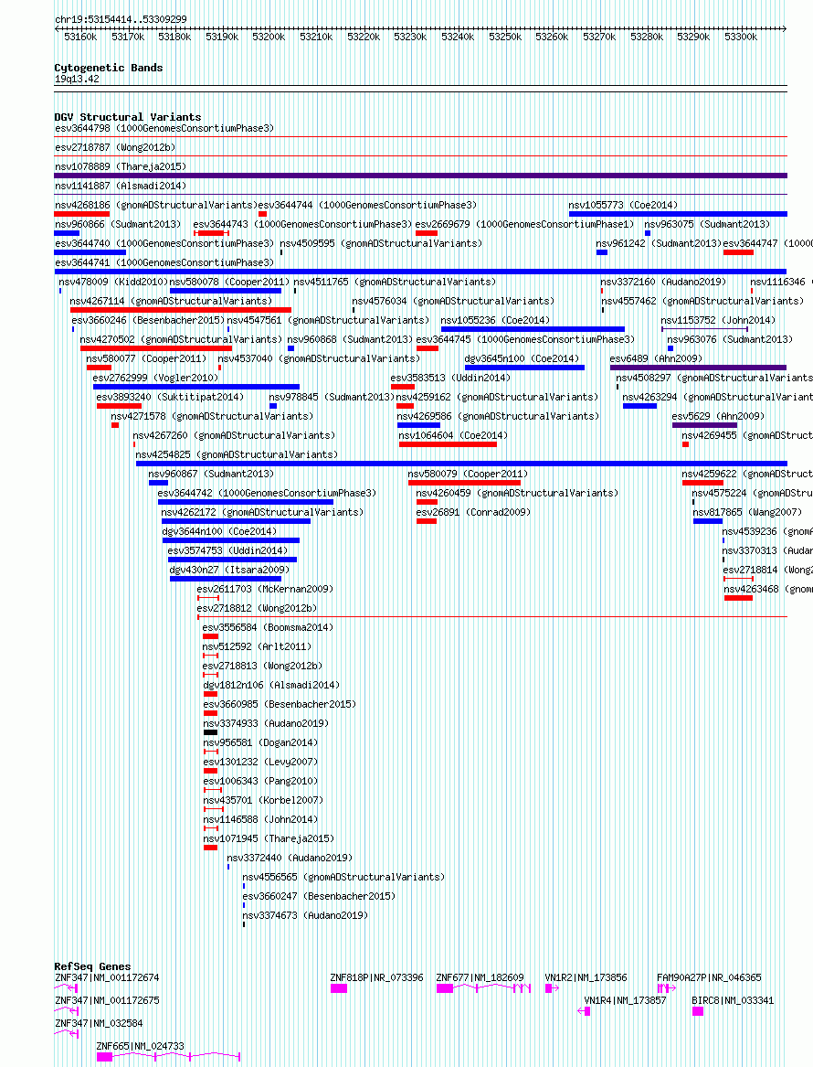Select nsv961242 (Sudmant2013) label

[x=659, y=243]
